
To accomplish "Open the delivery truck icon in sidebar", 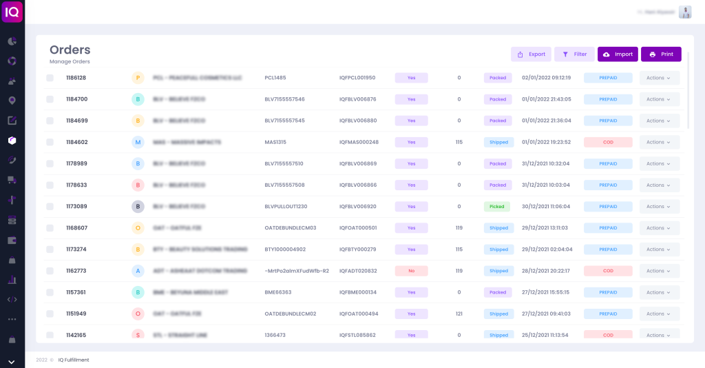I will tap(12, 180).
